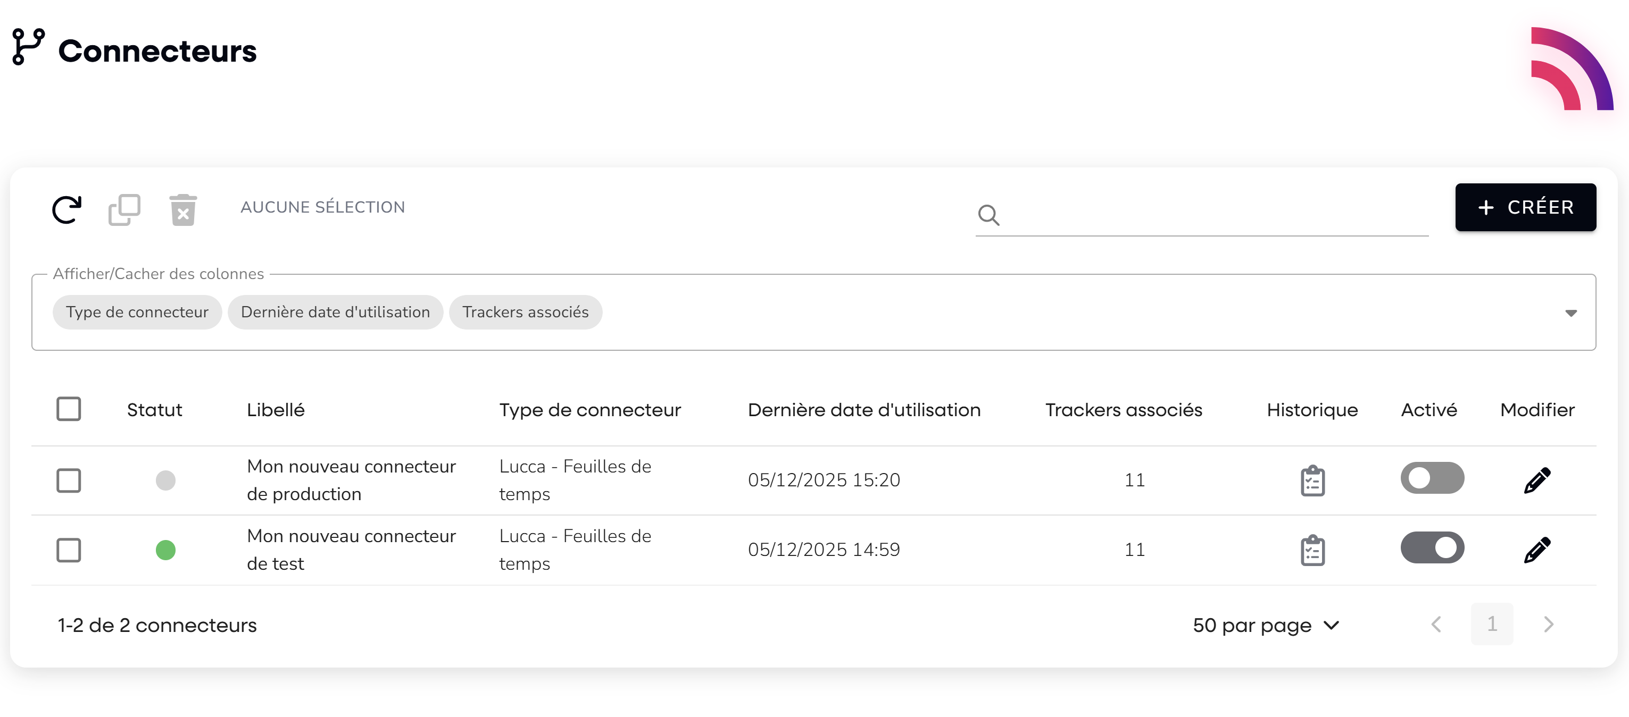This screenshot has height=717, width=1629.
Task: Enable the production connector toggle
Action: pyautogui.click(x=1432, y=478)
